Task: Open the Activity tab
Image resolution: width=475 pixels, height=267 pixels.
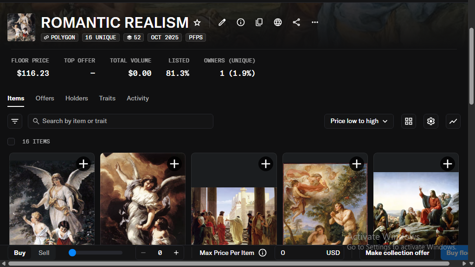Action: point(138,98)
